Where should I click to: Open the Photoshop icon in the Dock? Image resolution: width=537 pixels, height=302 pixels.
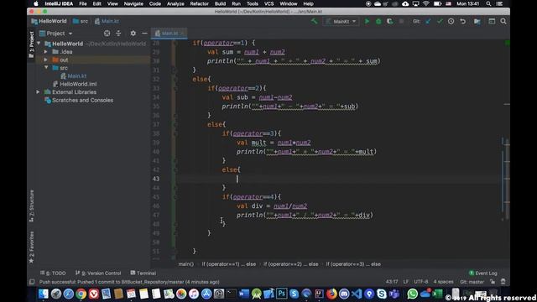click(282, 294)
